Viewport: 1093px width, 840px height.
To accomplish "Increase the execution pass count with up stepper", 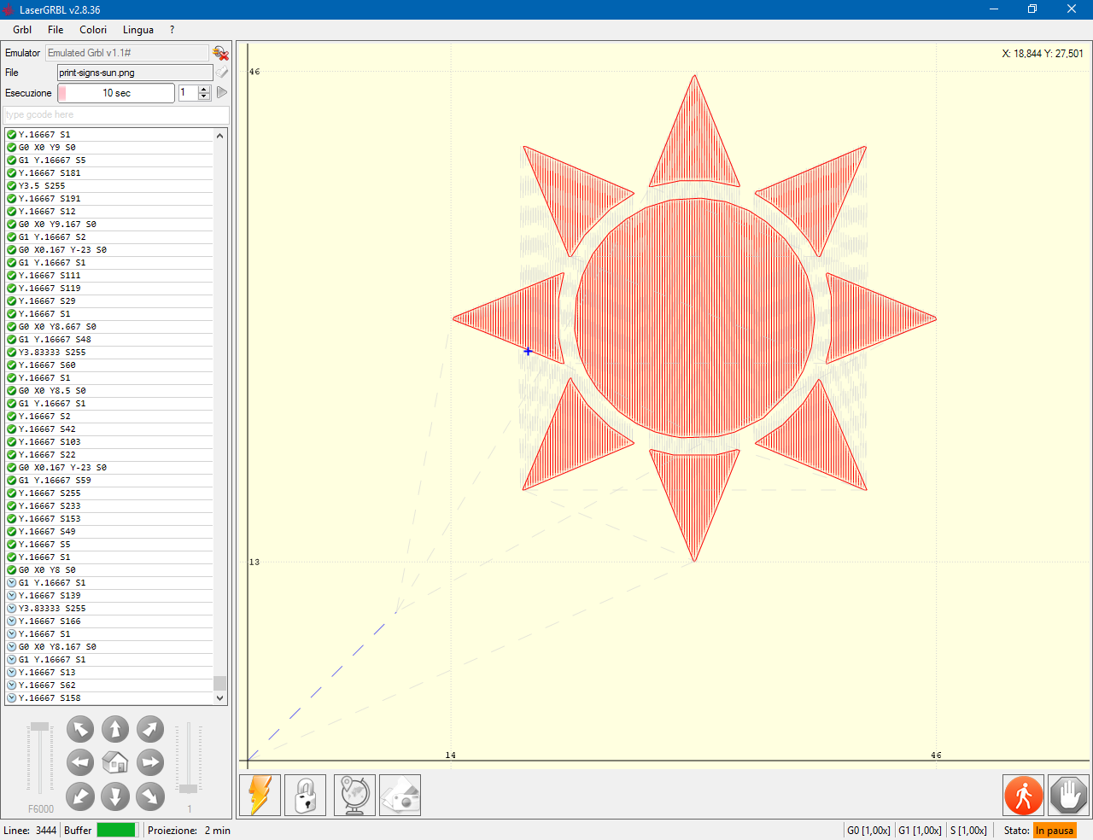I will point(204,89).
